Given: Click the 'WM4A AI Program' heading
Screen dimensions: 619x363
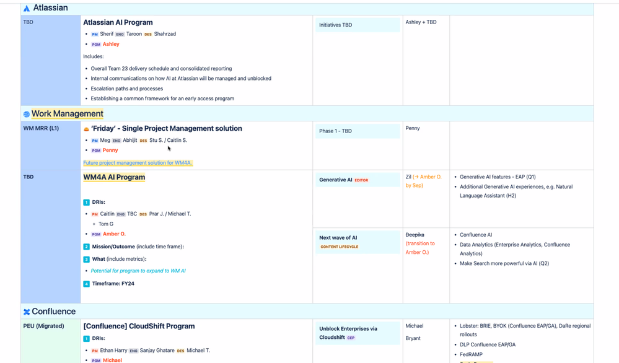Looking at the screenshot, I should [114, 178].
